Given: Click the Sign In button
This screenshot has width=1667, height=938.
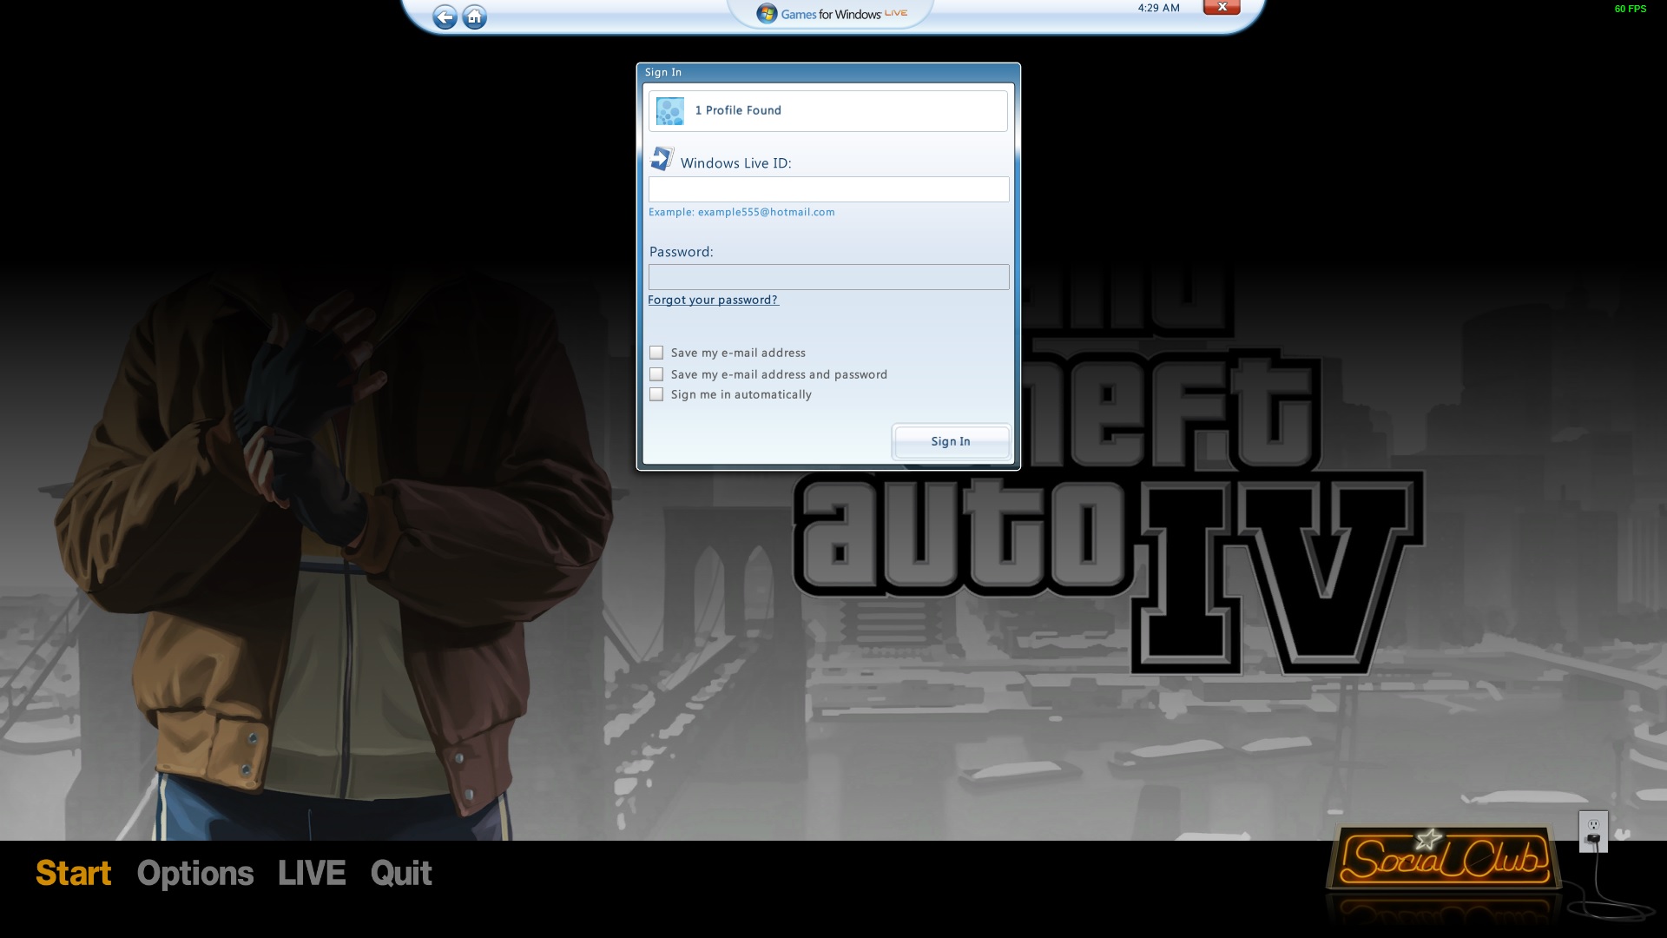Looking at the screenshot, I should point(951,441).
